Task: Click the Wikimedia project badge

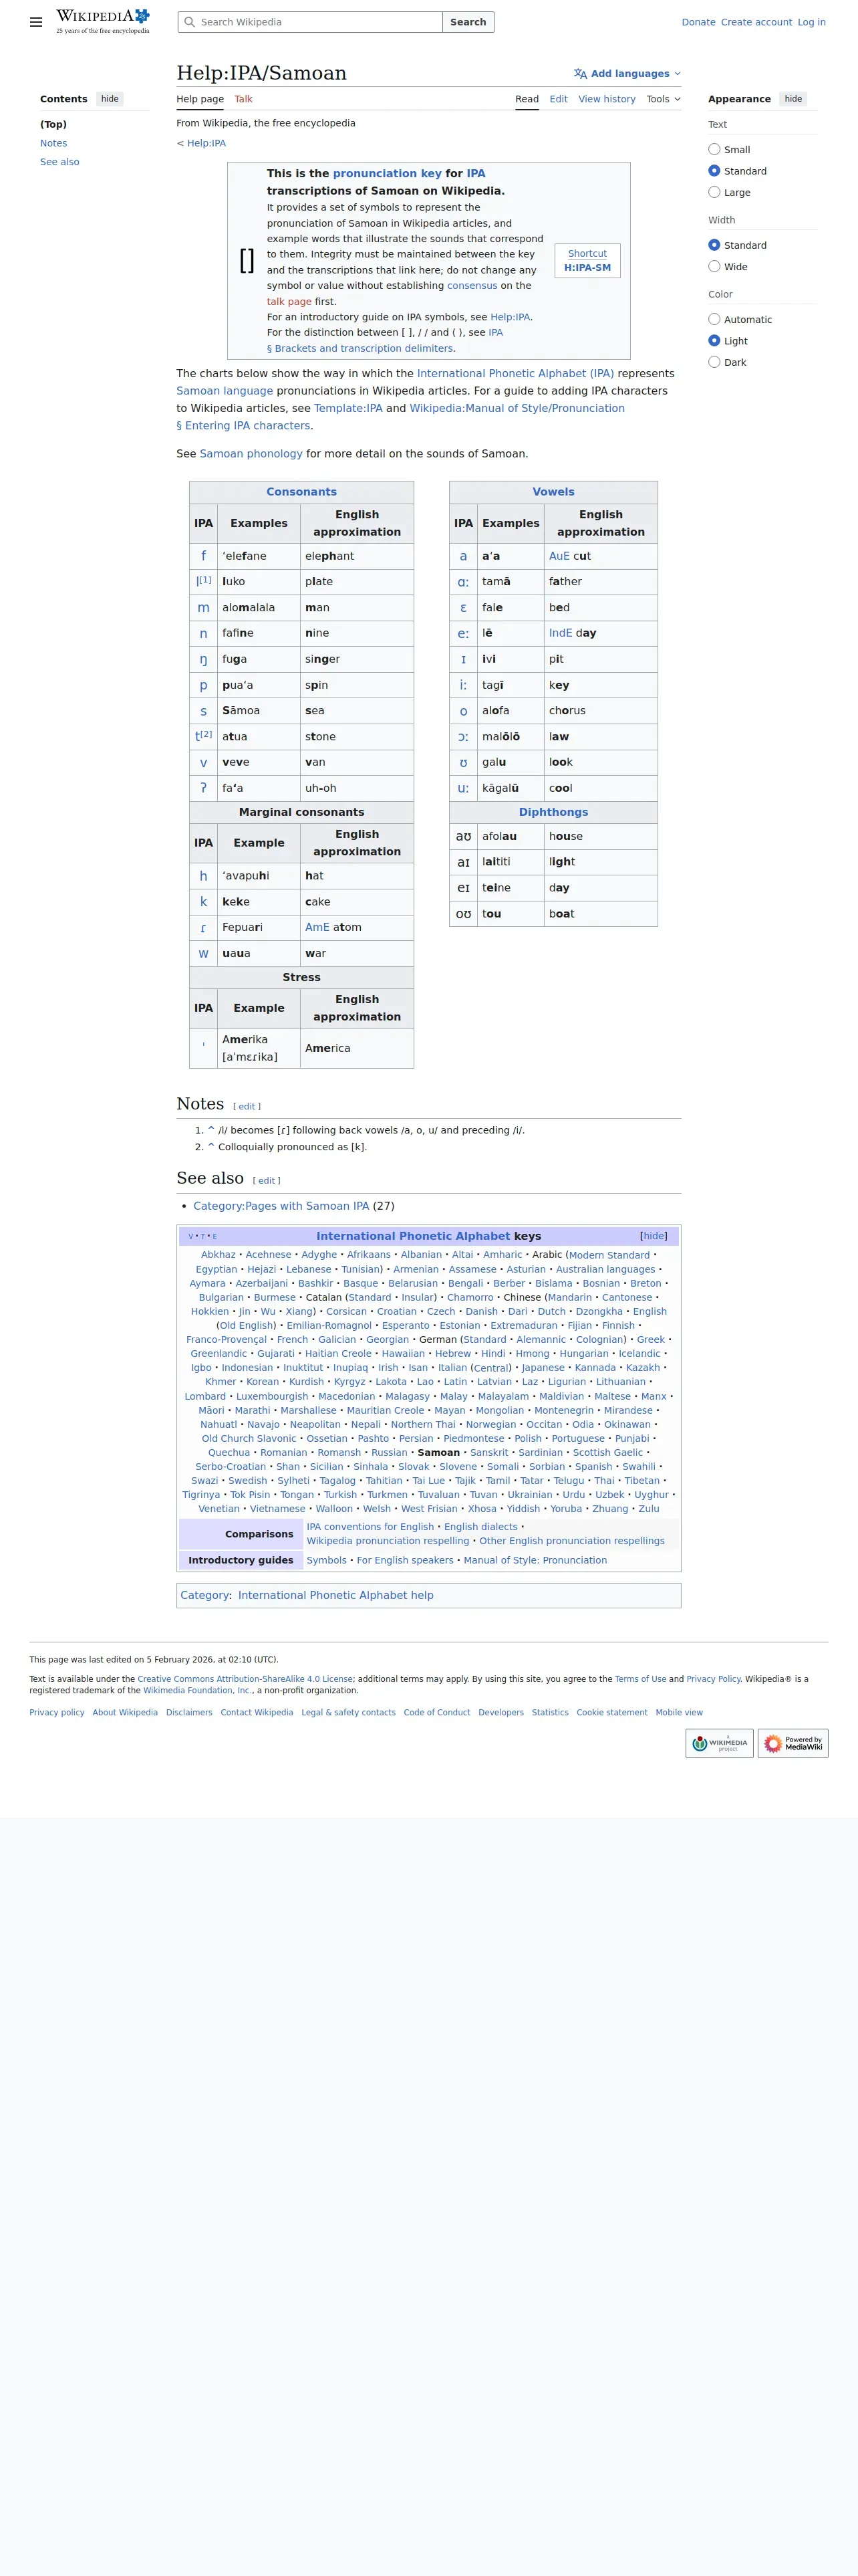Action: (x=719, y=1743)
